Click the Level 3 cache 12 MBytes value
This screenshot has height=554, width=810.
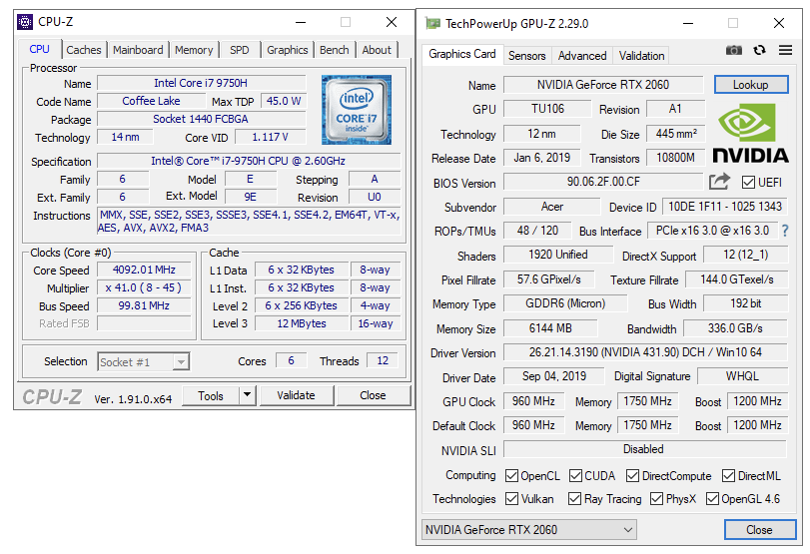[x=302, y=323]
